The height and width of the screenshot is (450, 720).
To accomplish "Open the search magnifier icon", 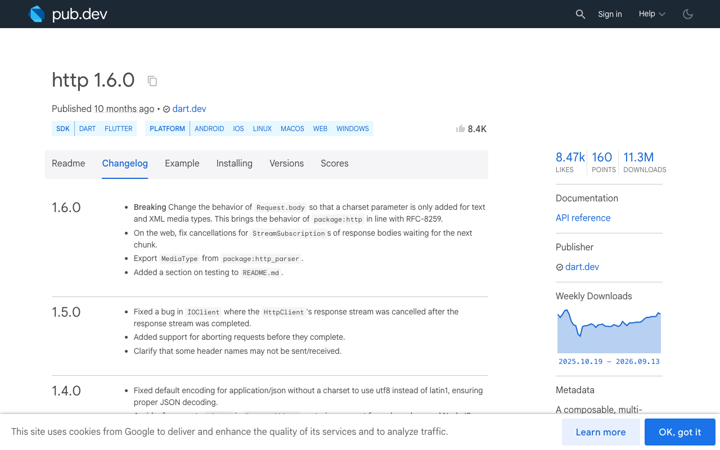I will tap(580, 14).
